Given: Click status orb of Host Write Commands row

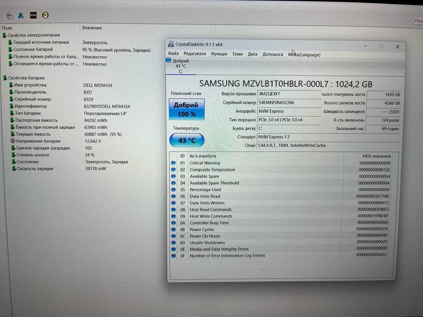Looking at the screenshot, I should pyautogui.click(x=173, y=216).
